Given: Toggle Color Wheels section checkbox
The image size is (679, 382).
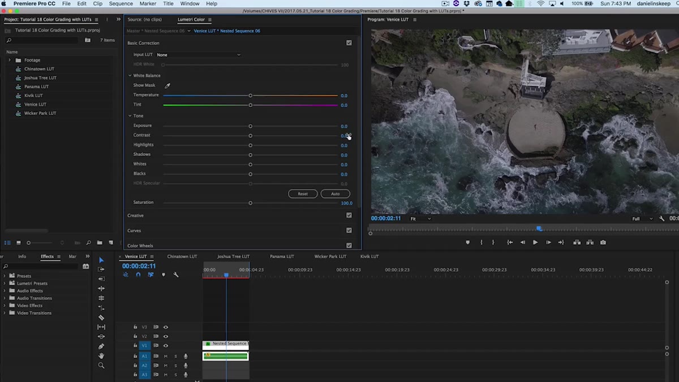Looking at the screenshot, I should tap(349, 246).
